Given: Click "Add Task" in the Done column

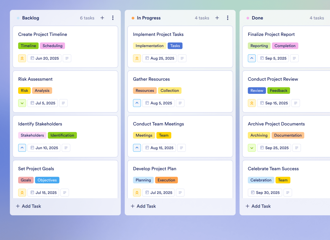Looking at the screenshot, I should (258, 206).
